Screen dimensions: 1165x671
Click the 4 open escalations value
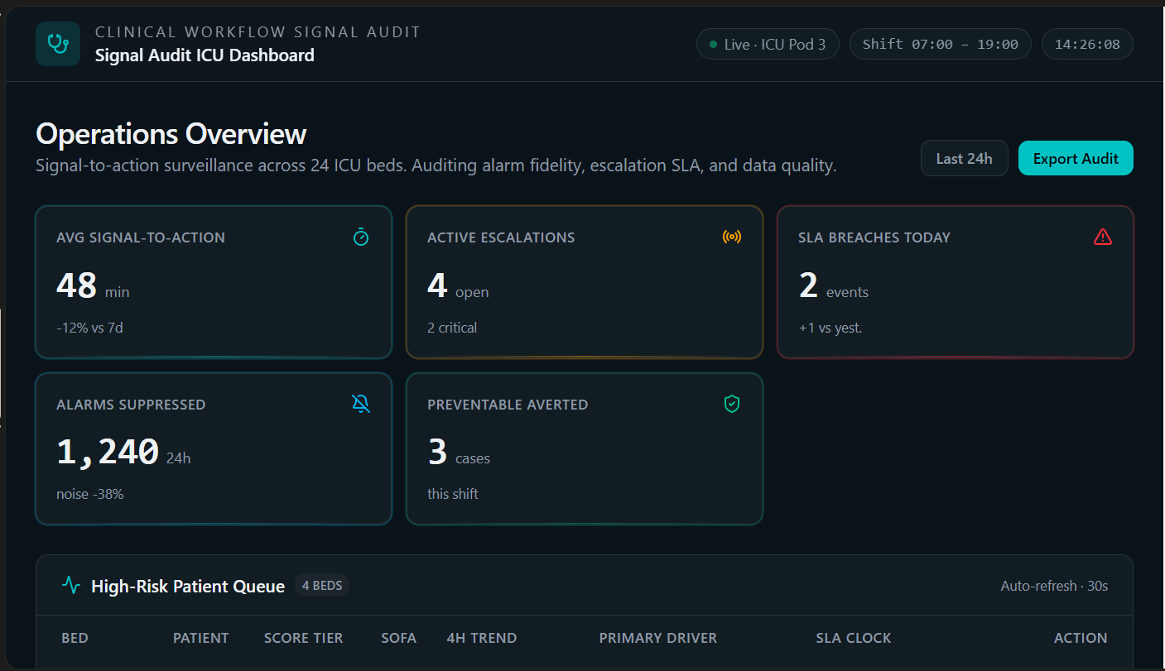(x=458, y=287)
